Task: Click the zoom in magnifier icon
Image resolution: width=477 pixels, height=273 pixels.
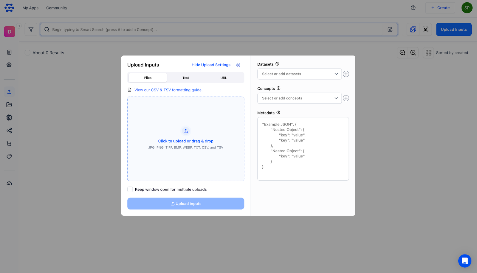Action: click(x=413, y=53)
